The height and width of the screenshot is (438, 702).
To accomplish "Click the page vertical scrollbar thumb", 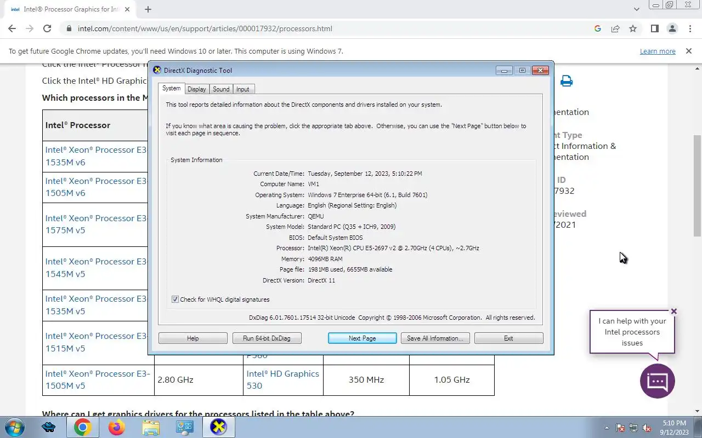I will (x=697, y=185).
